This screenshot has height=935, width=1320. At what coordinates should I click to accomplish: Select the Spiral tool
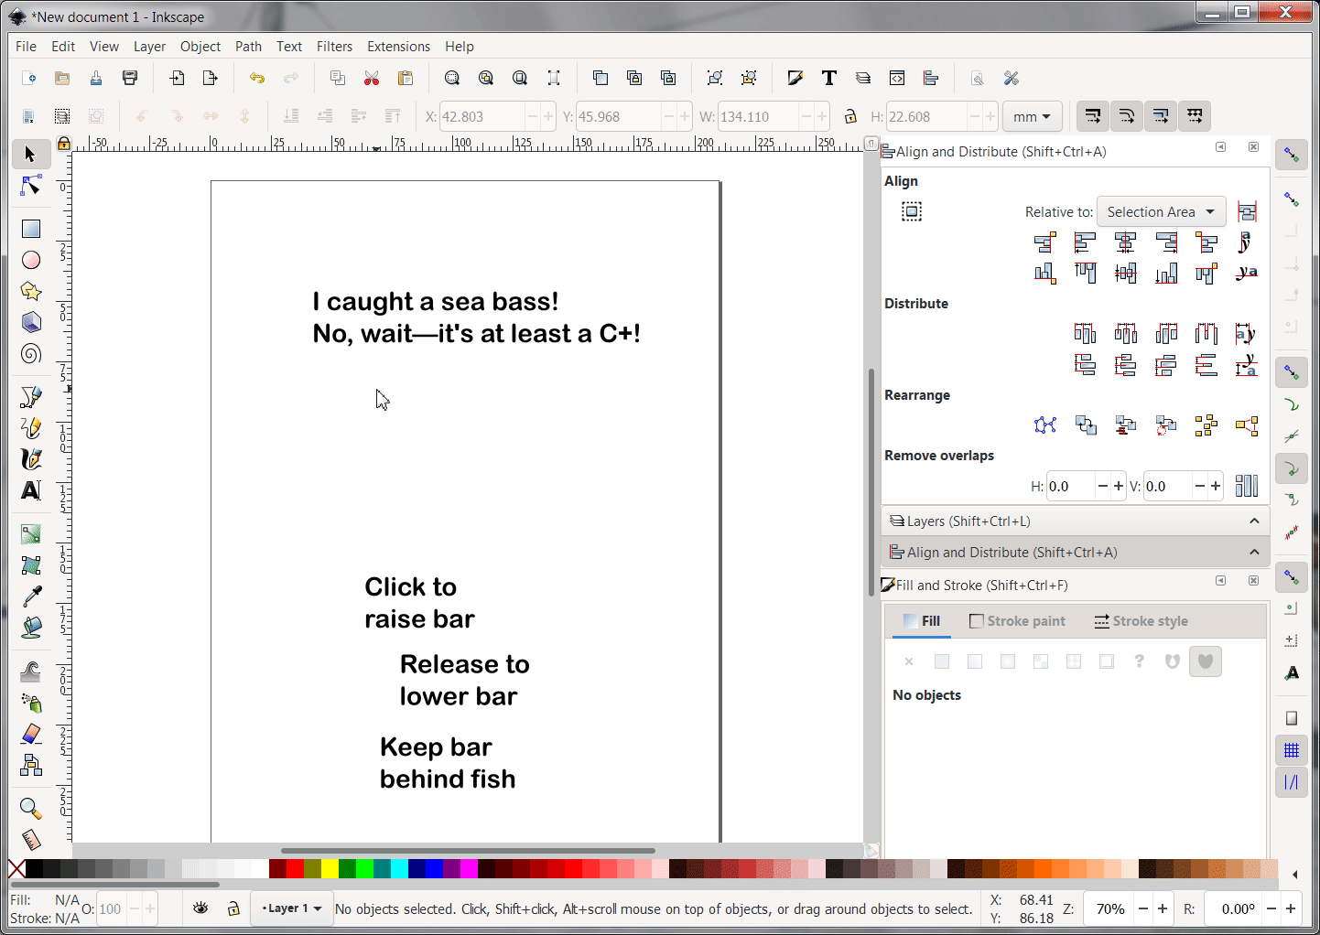click(x=31, y=354)
